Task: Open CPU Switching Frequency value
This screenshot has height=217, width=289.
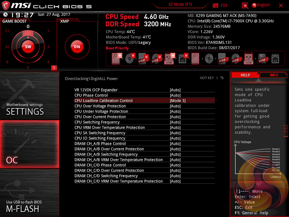Action: point(175,122)
